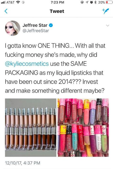The height and width of the screenshot is (169, 113).
Task: Click the Bluetooth status icon
Action: 95,2
